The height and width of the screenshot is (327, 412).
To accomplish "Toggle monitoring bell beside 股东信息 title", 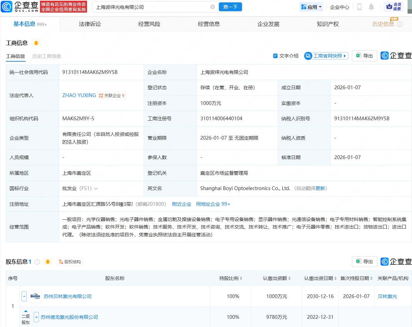I will [x=48, y=262].
